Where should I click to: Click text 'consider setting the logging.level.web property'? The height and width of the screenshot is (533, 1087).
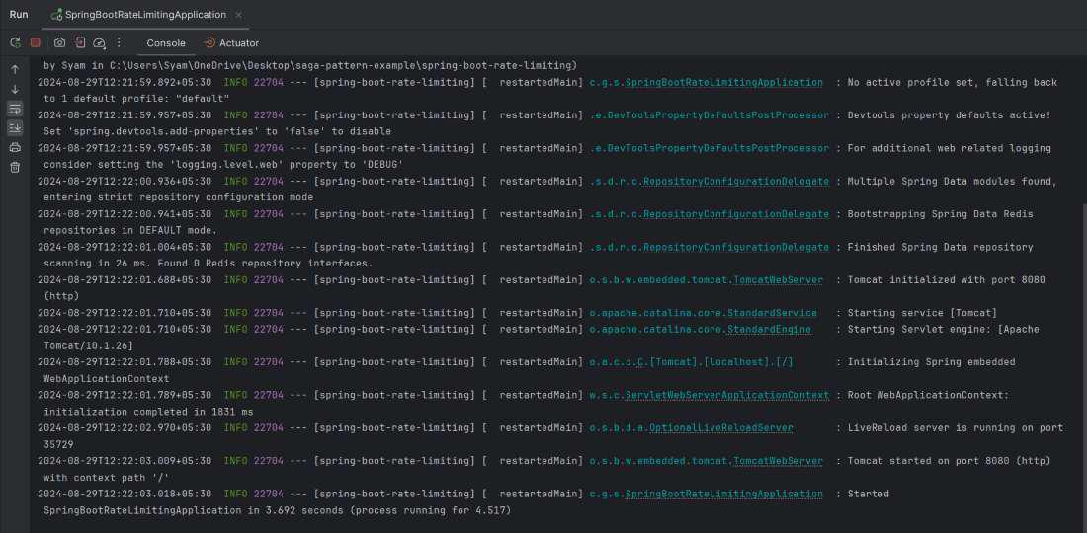pos(223,165)
